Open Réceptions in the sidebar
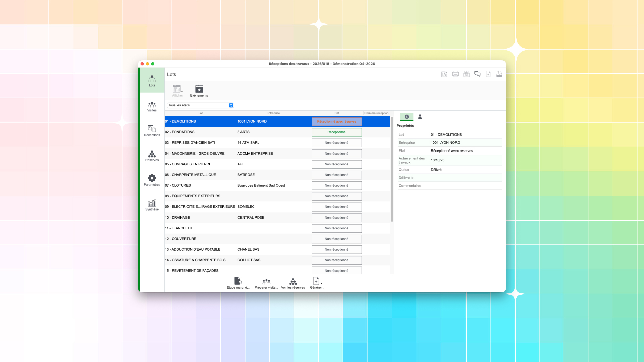This screenshot has height=362, width=644. pos(152,131)
